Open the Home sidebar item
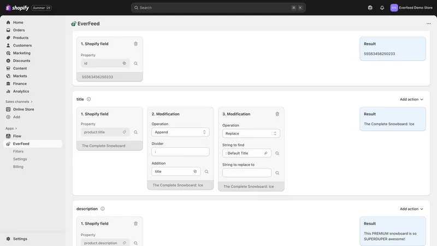This screenshot has width=437, height=246. 18,22
